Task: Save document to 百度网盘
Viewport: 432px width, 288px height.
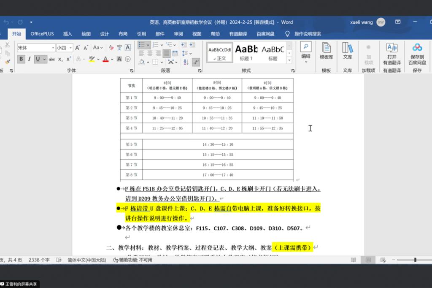Action: (417, 52)
